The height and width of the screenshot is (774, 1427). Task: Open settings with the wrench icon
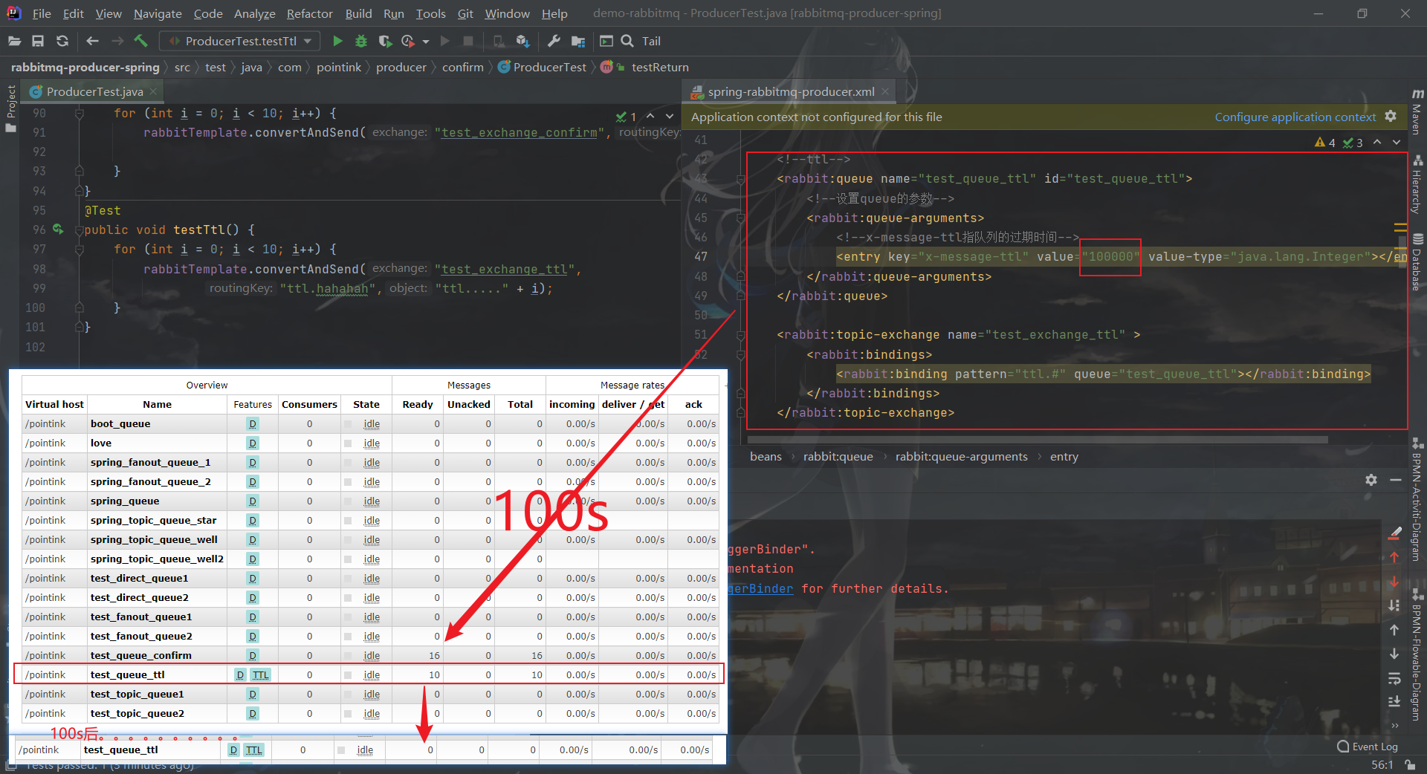pos(554,41)
